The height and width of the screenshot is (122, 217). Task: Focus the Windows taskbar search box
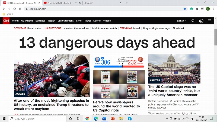(x=37, y=119)
